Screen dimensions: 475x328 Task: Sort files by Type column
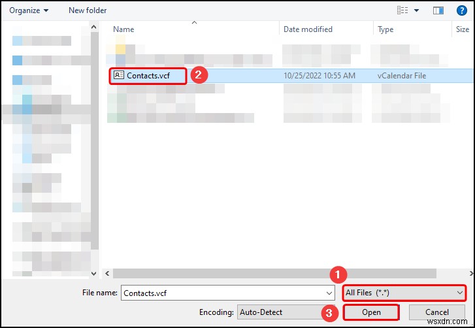[385, 29]
